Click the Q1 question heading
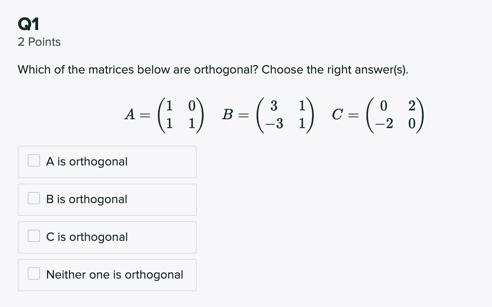This screenshot has height=307, width=492. (28, 25)
